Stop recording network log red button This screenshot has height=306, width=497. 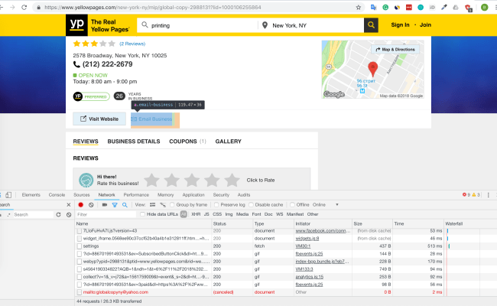(81, 205)
